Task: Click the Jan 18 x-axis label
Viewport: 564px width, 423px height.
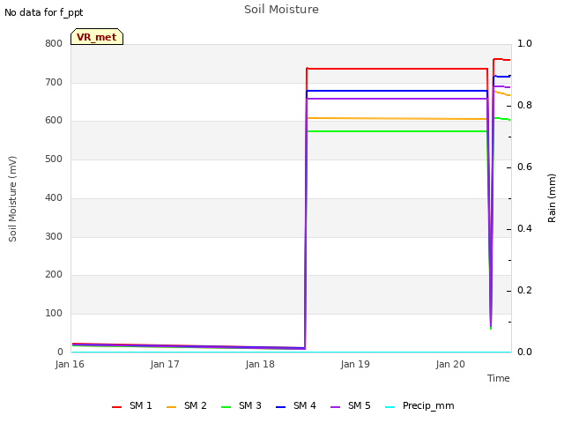Action: click(260, 364)
